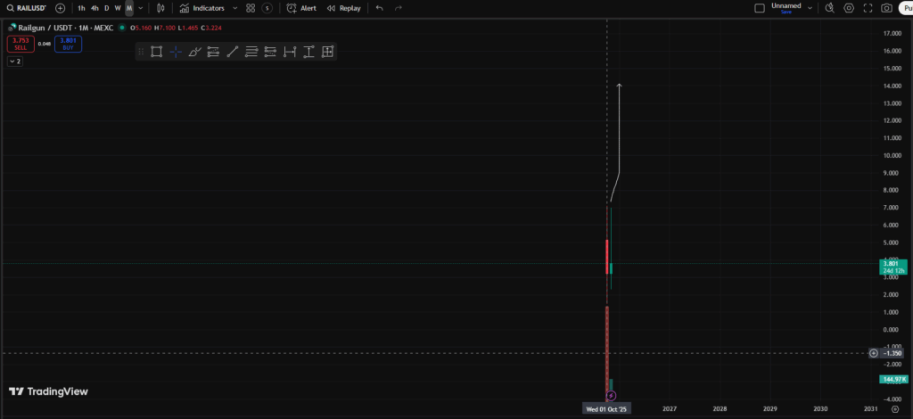Expand the collapsed indicator legend showing 2
Viewport: 913px width, 419px height.
click(x=15, y=62)
